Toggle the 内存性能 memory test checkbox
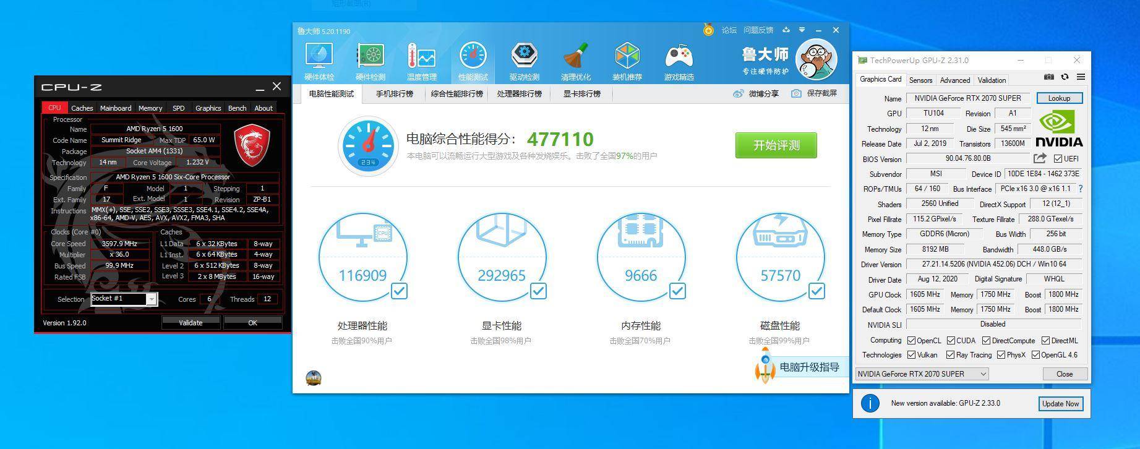 tap(678, 291)
